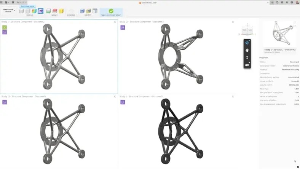The image size is (300, 169).
Task: Expand the Display menu
Action: coord(30,15)
